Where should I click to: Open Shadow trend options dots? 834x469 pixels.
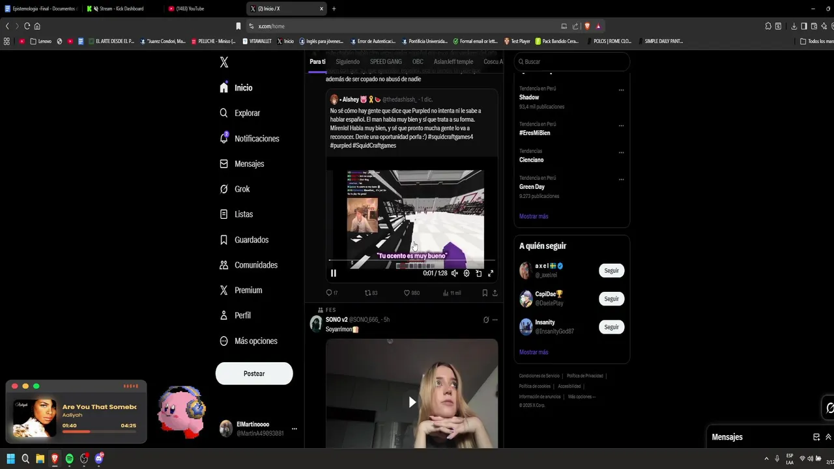[x=621, y=90]
